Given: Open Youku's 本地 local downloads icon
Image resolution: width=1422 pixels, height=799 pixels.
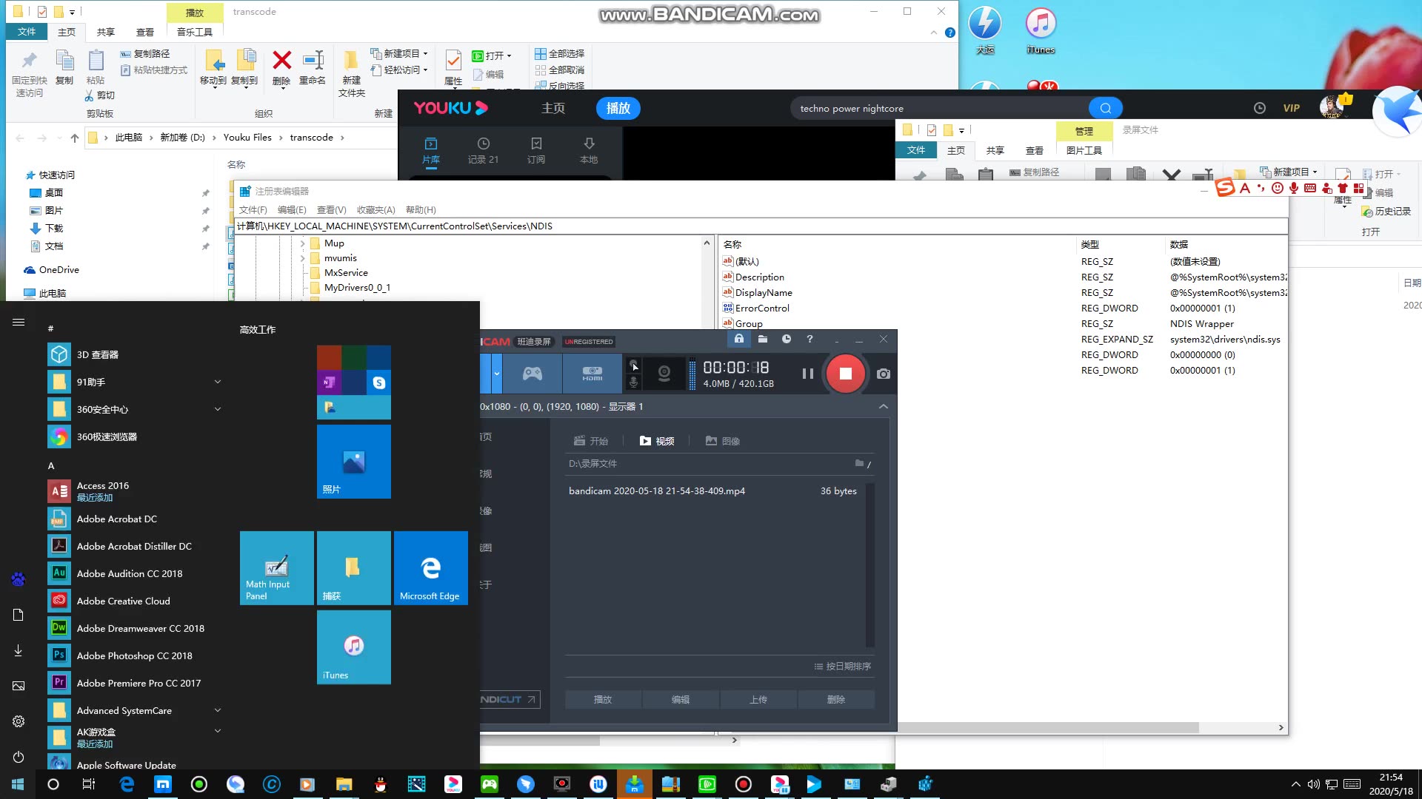Looking at the screenshot, I should tap(589, 150).
